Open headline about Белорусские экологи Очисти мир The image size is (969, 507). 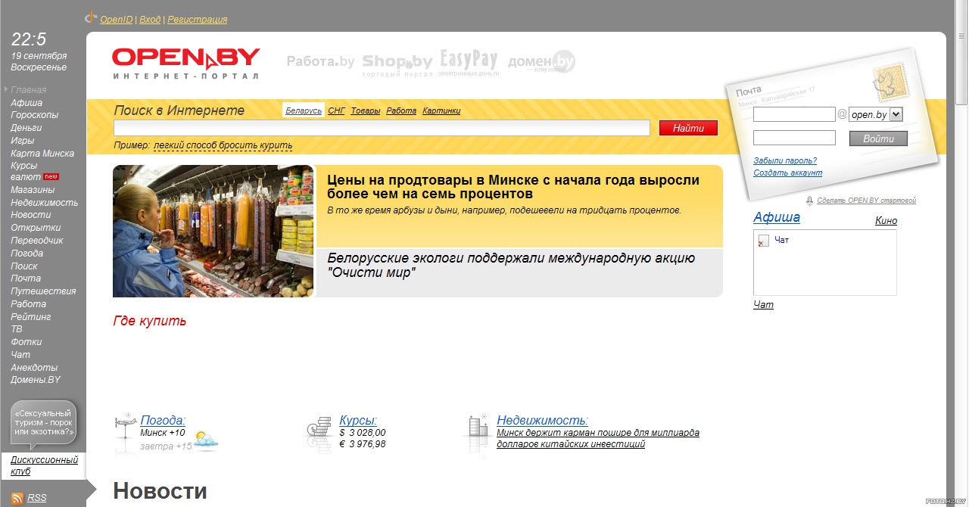click(511, 266)
